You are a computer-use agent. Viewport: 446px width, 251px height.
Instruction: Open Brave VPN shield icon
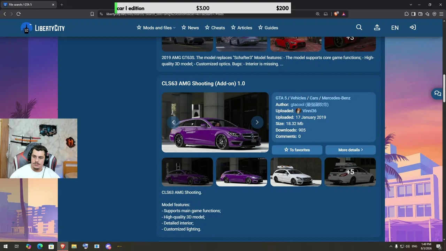click(434, 14)
